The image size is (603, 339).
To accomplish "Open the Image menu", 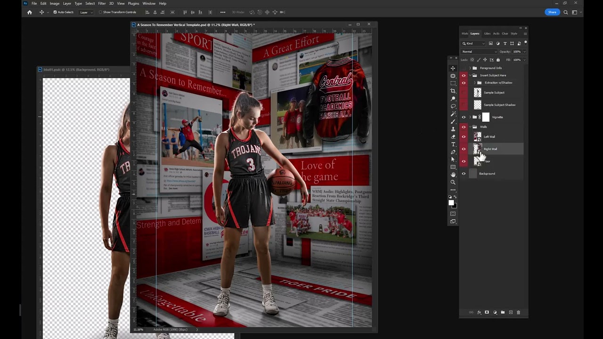I will [x=55, y=3].
